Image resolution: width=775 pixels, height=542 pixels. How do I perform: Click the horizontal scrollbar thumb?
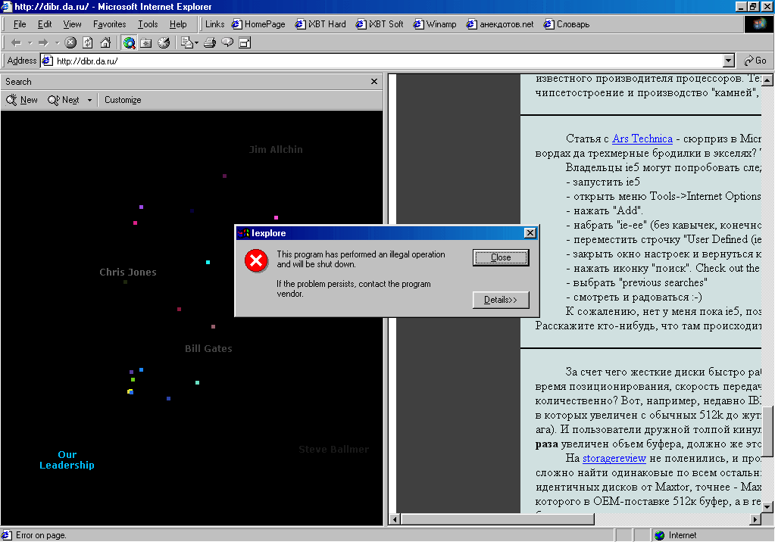pos(497,519)
